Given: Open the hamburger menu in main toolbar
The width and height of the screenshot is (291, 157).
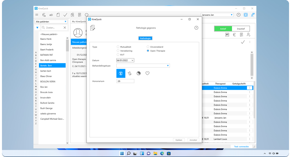Looking at the screenshot, I should 37,15.
